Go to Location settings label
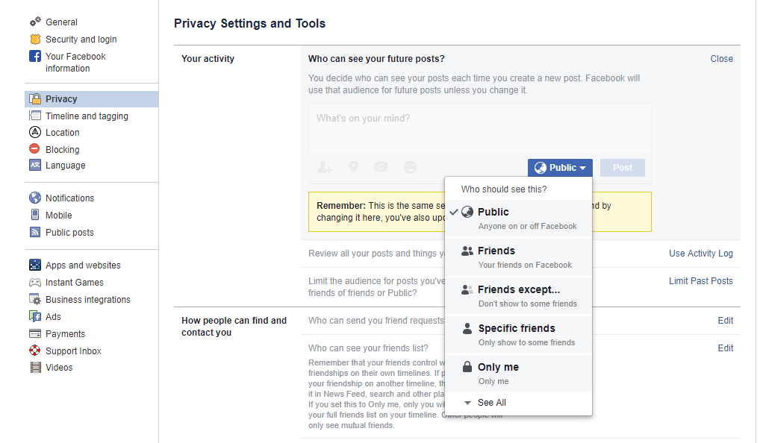Screen dimensions: 763x443 coord(62,133)
